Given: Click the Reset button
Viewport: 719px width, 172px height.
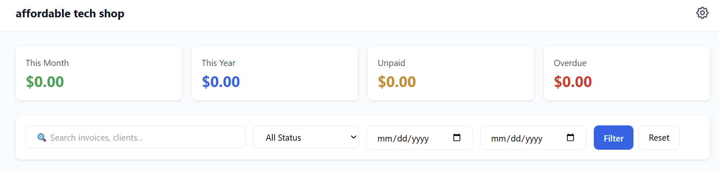Looking at the screenshot, I should [659, 137].
